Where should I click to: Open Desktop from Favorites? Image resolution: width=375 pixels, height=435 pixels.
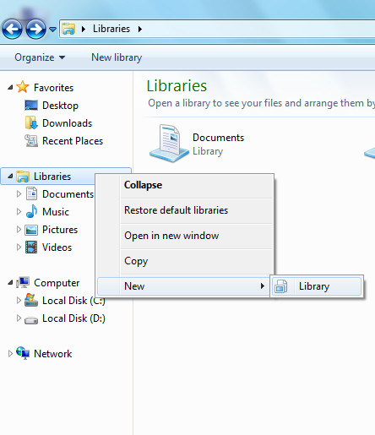pyautogui.click(x=60, y=106)
